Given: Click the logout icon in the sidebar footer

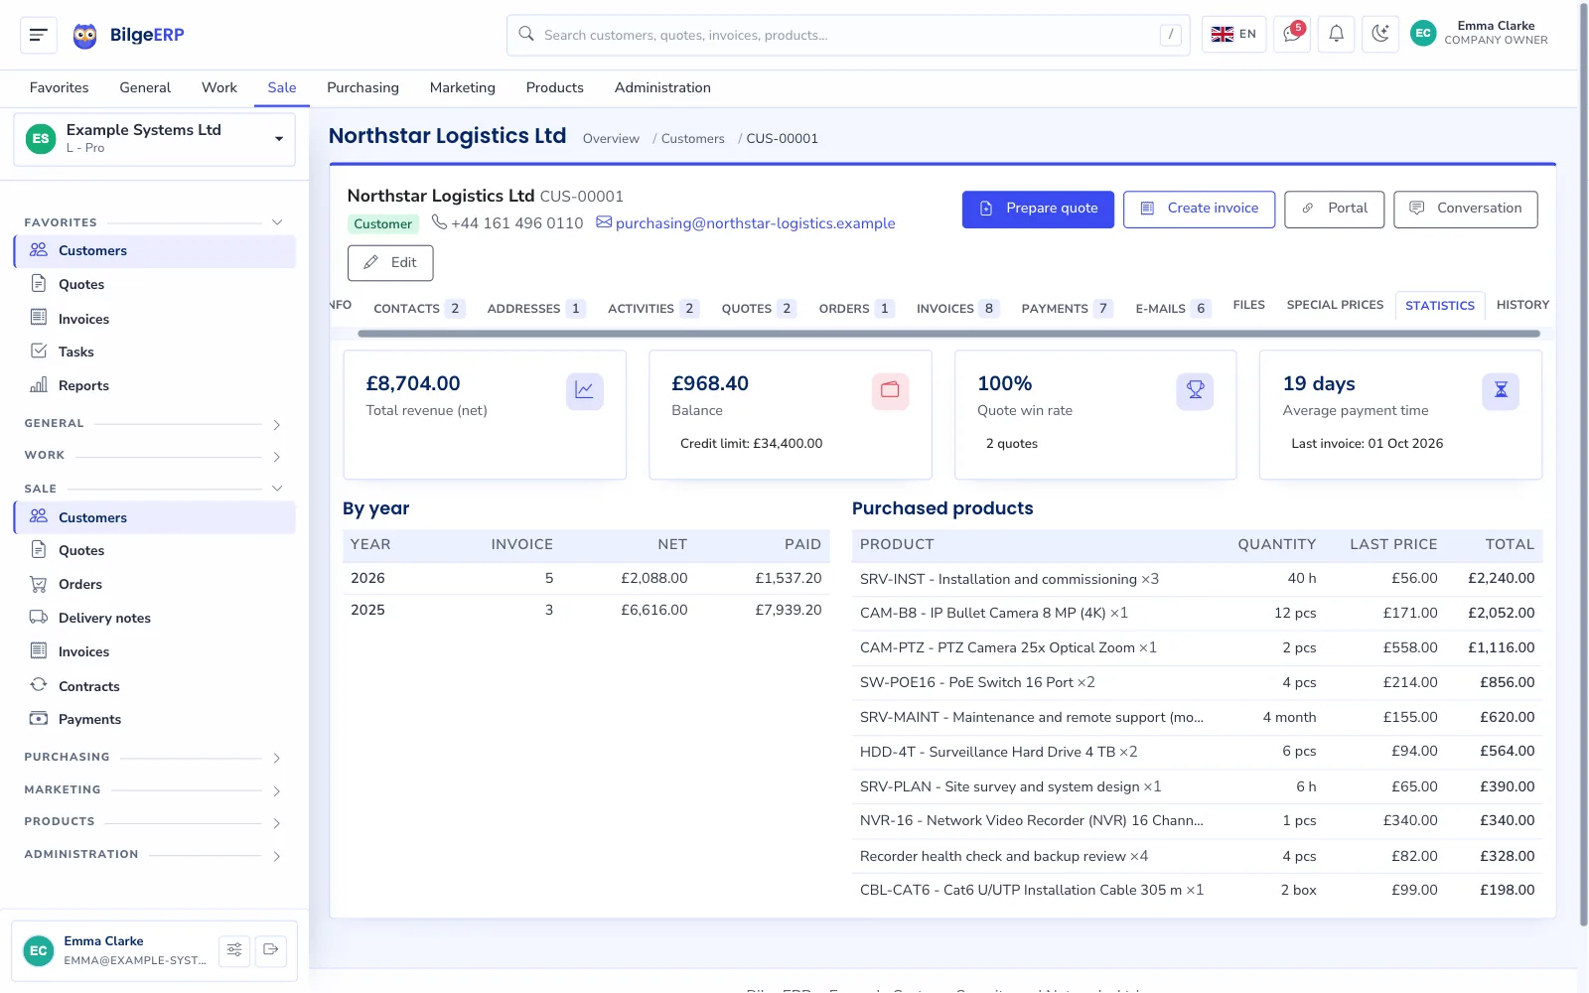Looking at the screenshot, I should 270,950.
